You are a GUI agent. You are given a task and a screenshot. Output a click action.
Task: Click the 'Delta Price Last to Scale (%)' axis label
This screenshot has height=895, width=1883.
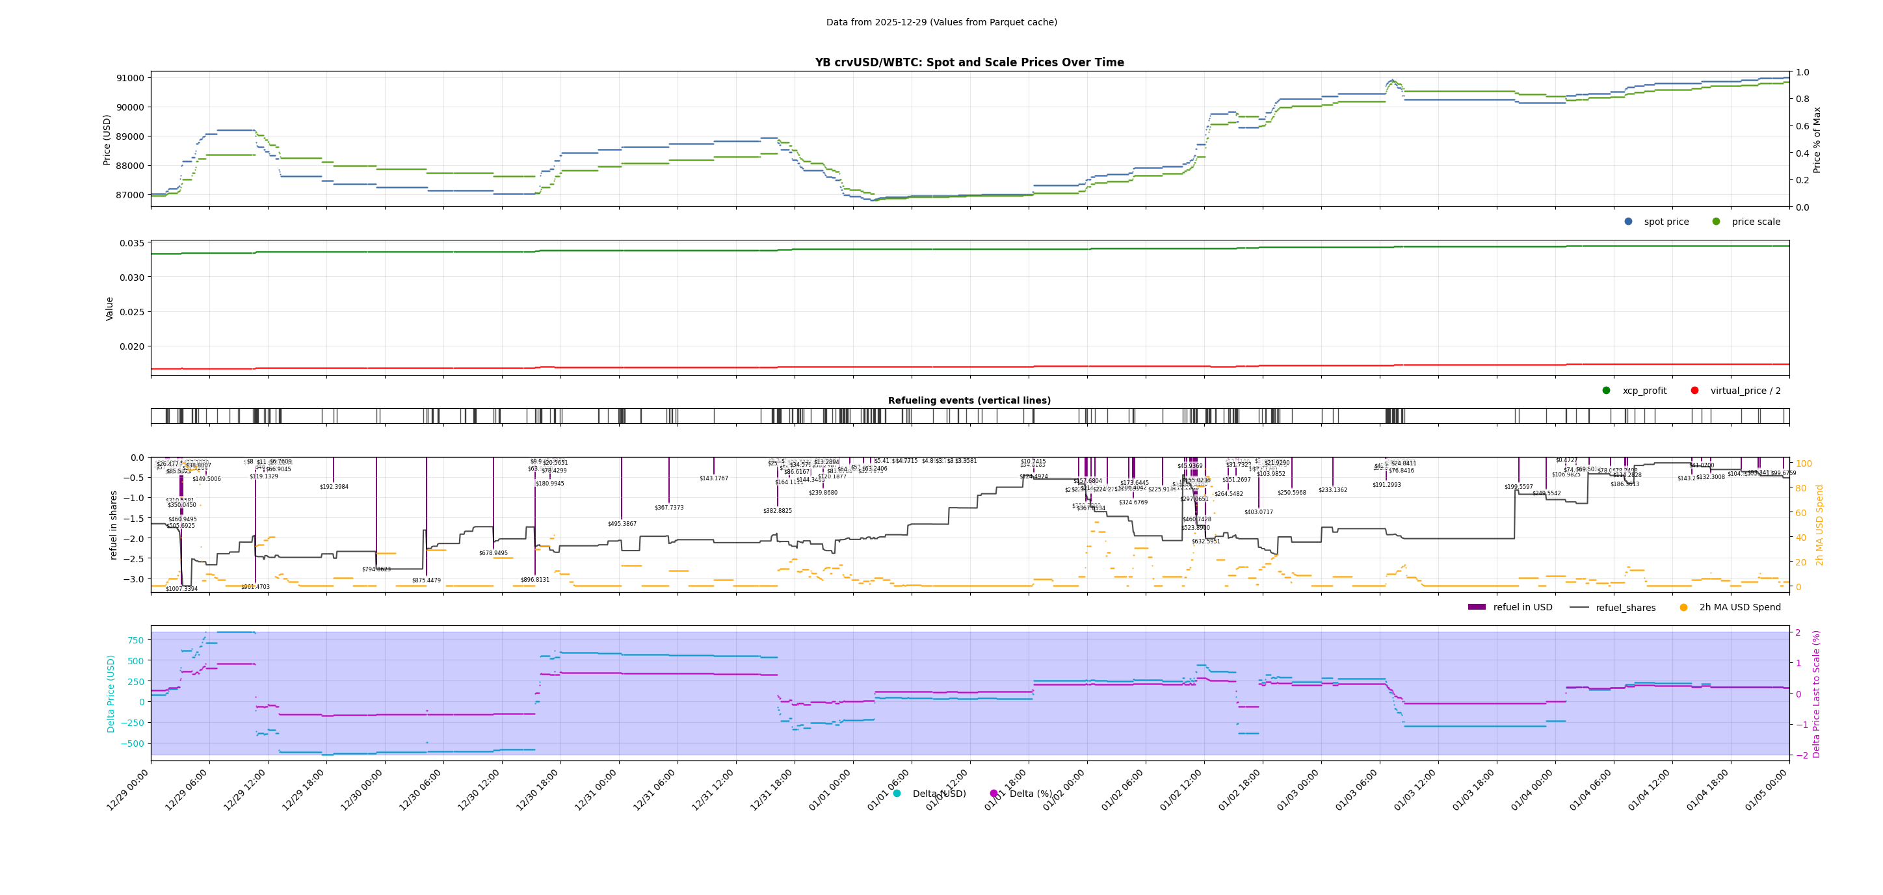1817,694
